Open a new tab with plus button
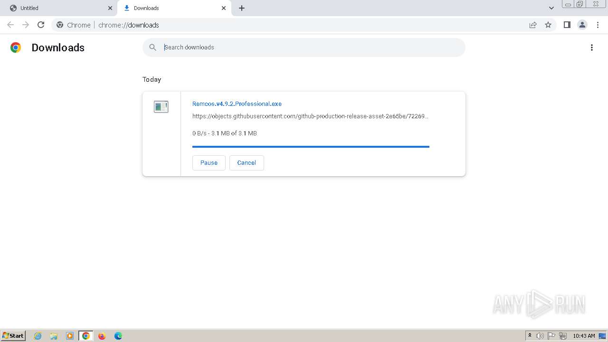 pyautogui.click(x=242, y=8)
